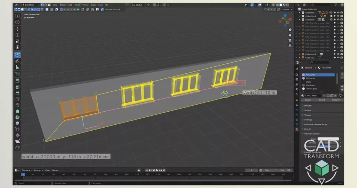Open the Edit Mode dropdown
357x188 pixels.
30,5
